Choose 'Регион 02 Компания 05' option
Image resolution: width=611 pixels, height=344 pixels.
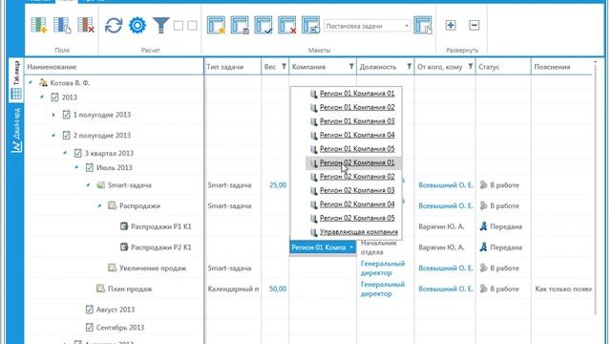click(357, 218)
